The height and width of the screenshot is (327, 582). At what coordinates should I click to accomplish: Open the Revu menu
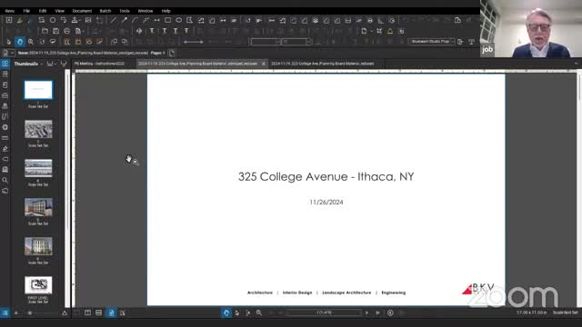[x=10, y=11]
